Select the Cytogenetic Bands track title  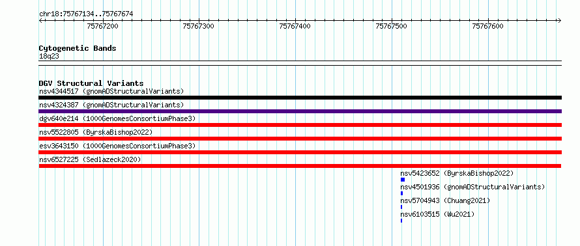[78, 48]
